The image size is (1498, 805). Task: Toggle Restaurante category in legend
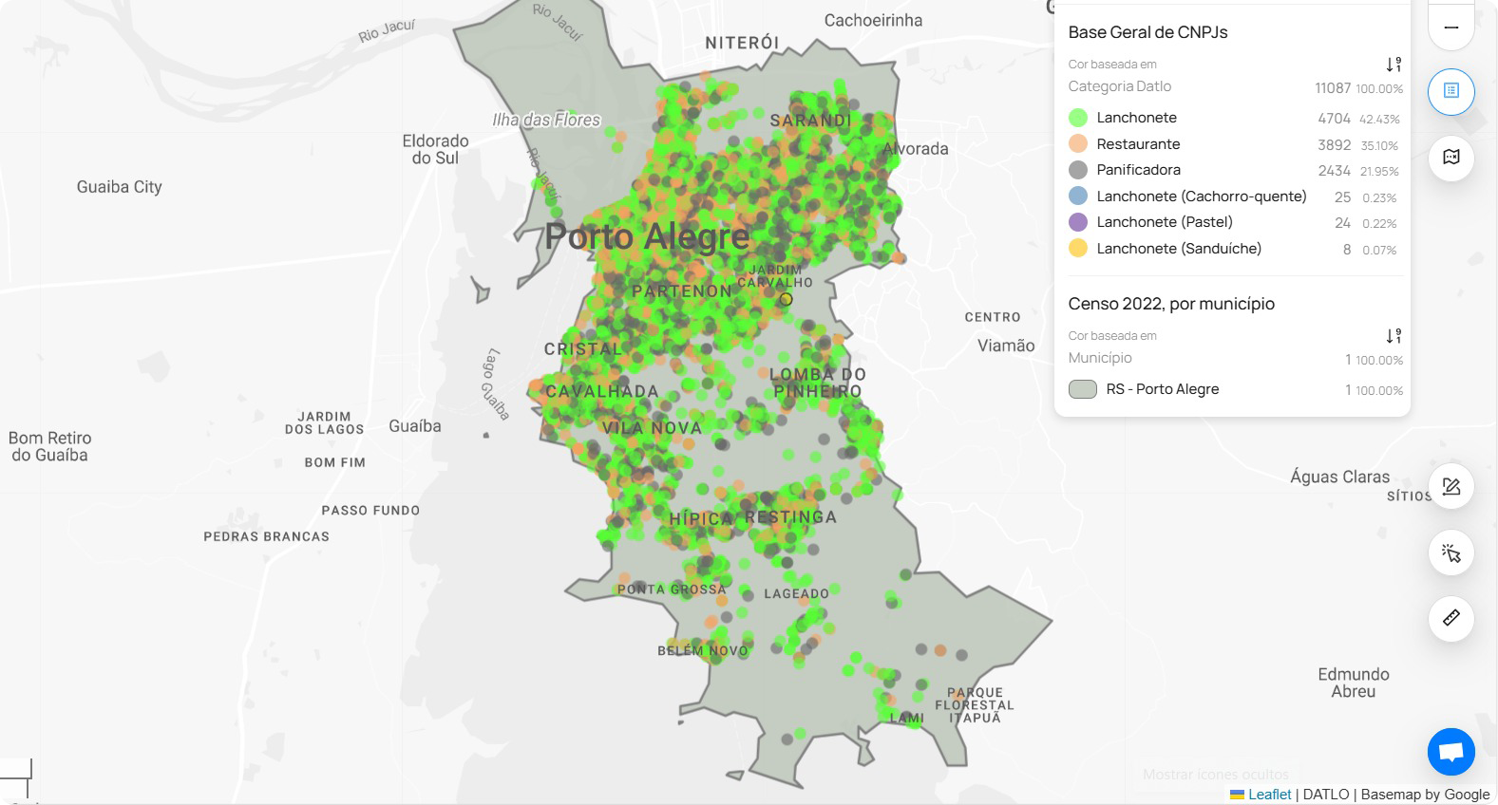[x=1138, y=144]
